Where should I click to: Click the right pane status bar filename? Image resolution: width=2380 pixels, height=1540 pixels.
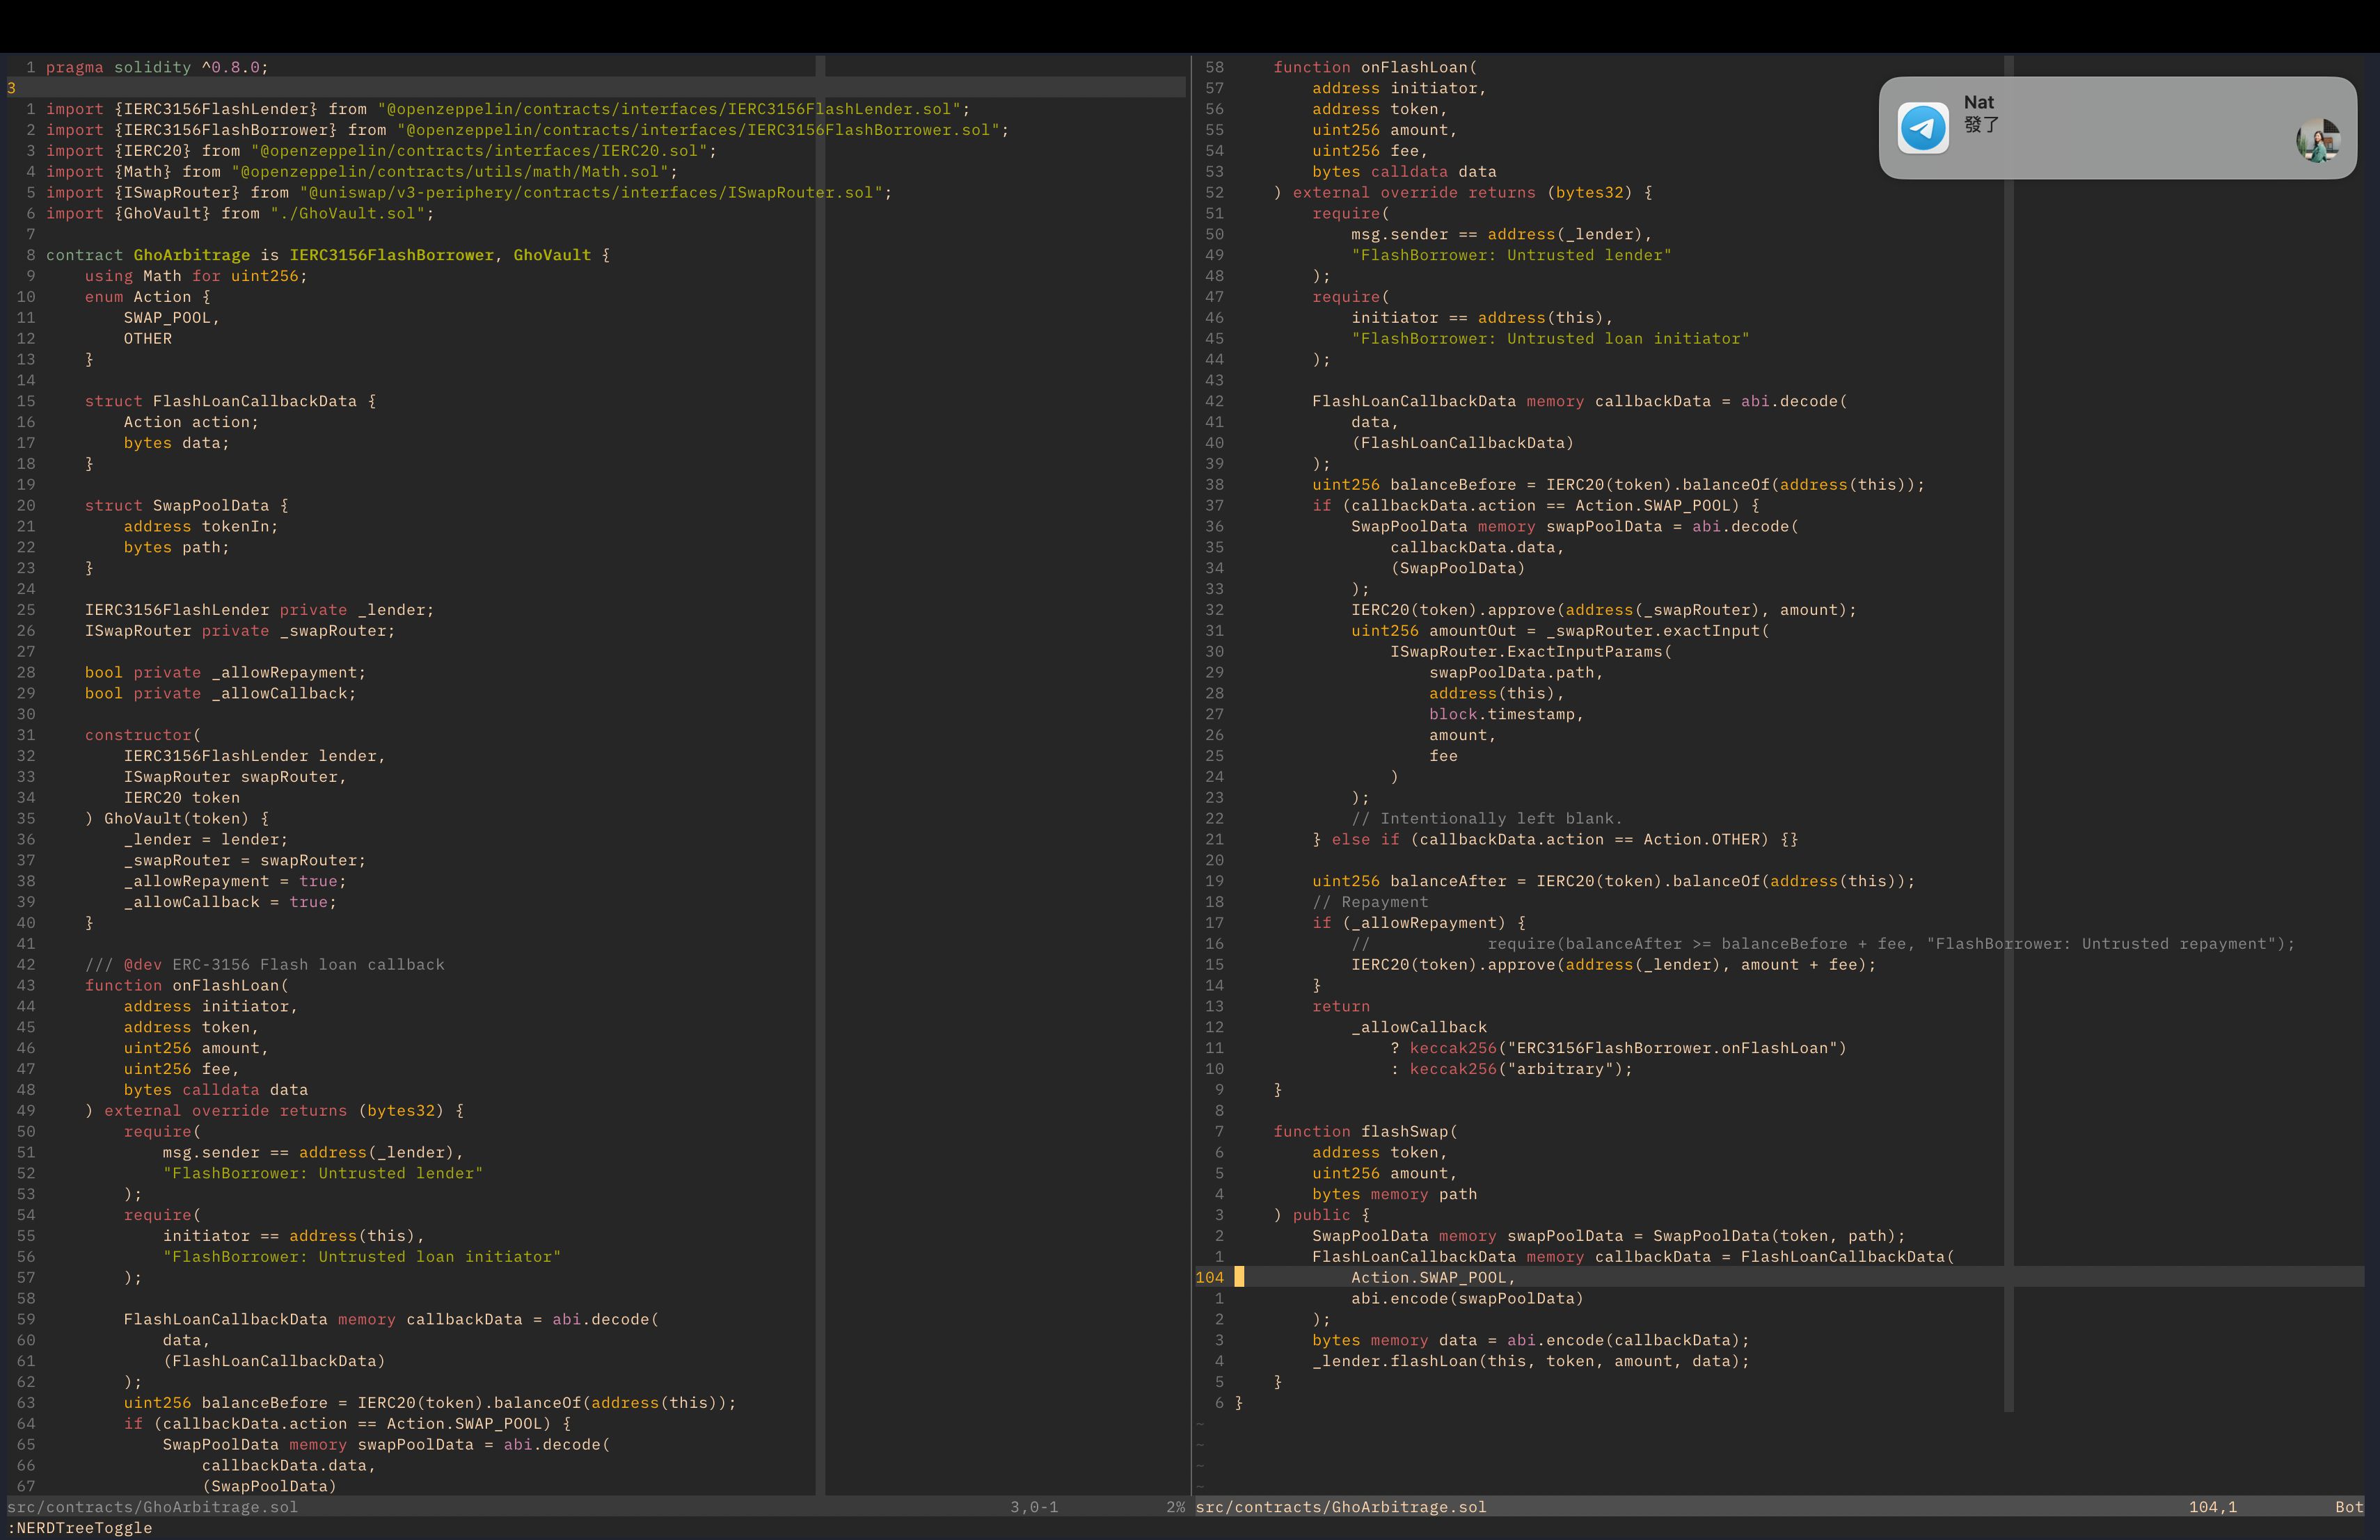pyautogui.click(x=1341, y=1507)
